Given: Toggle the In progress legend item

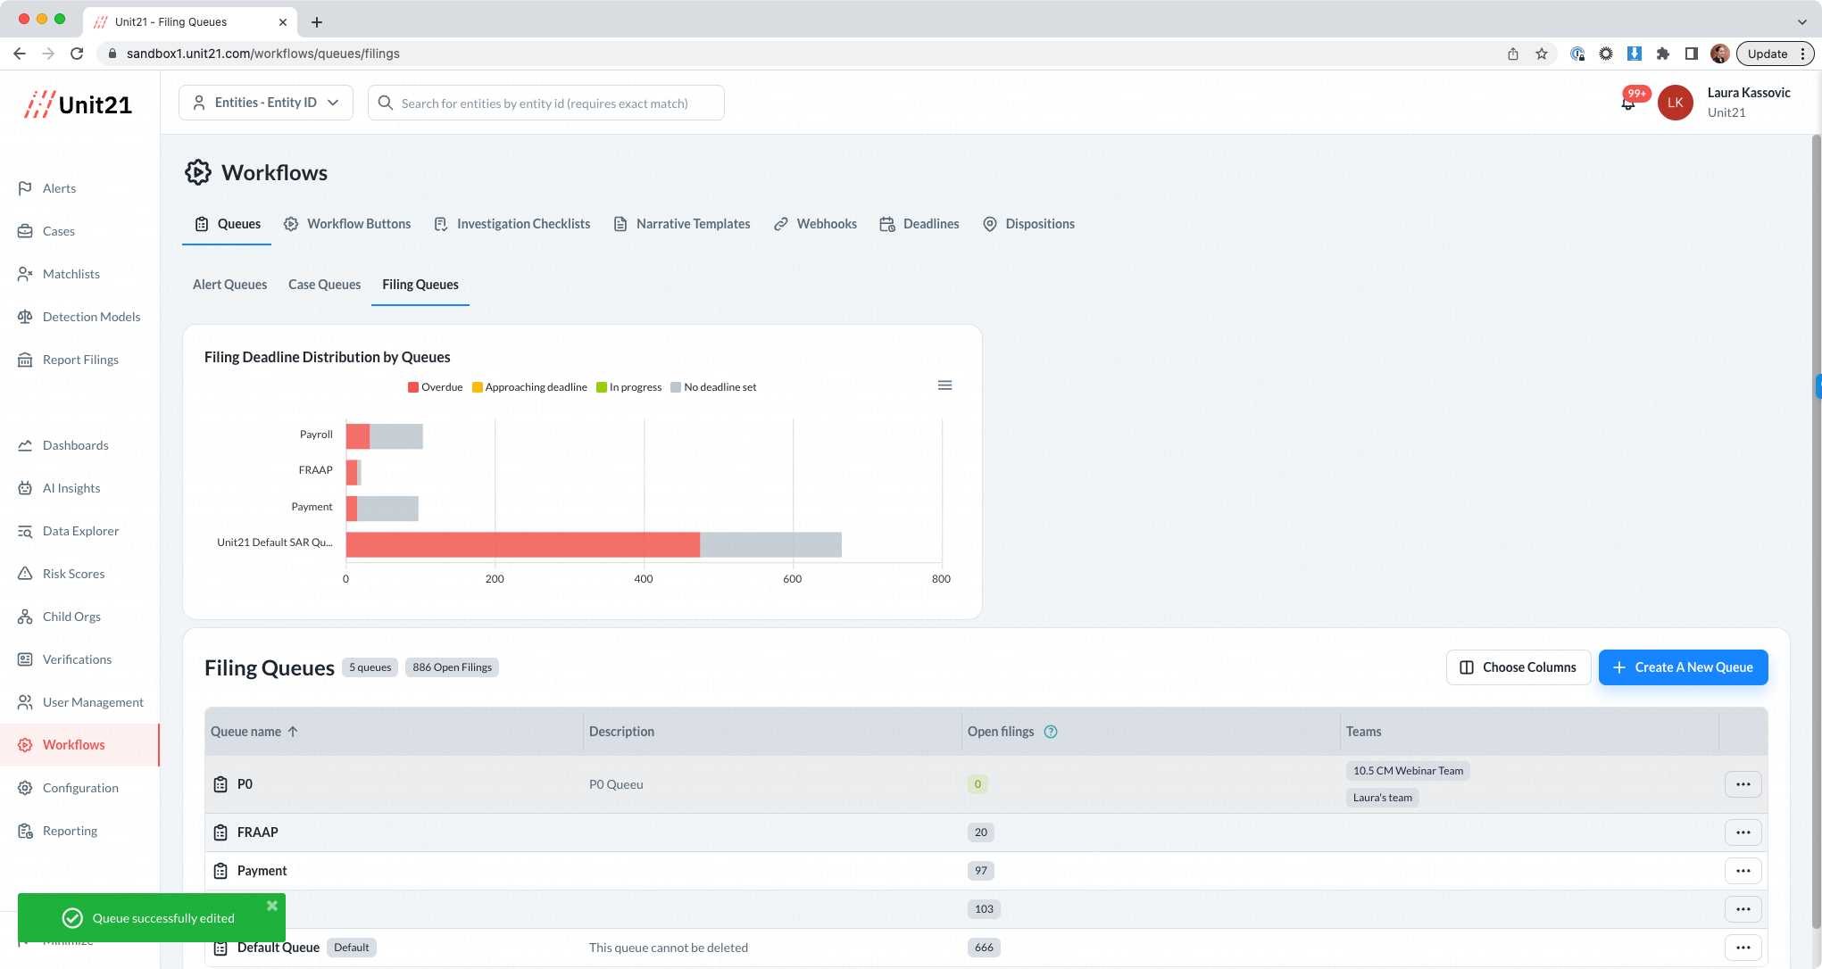Looking at the screenshot, I should (629, 387).
